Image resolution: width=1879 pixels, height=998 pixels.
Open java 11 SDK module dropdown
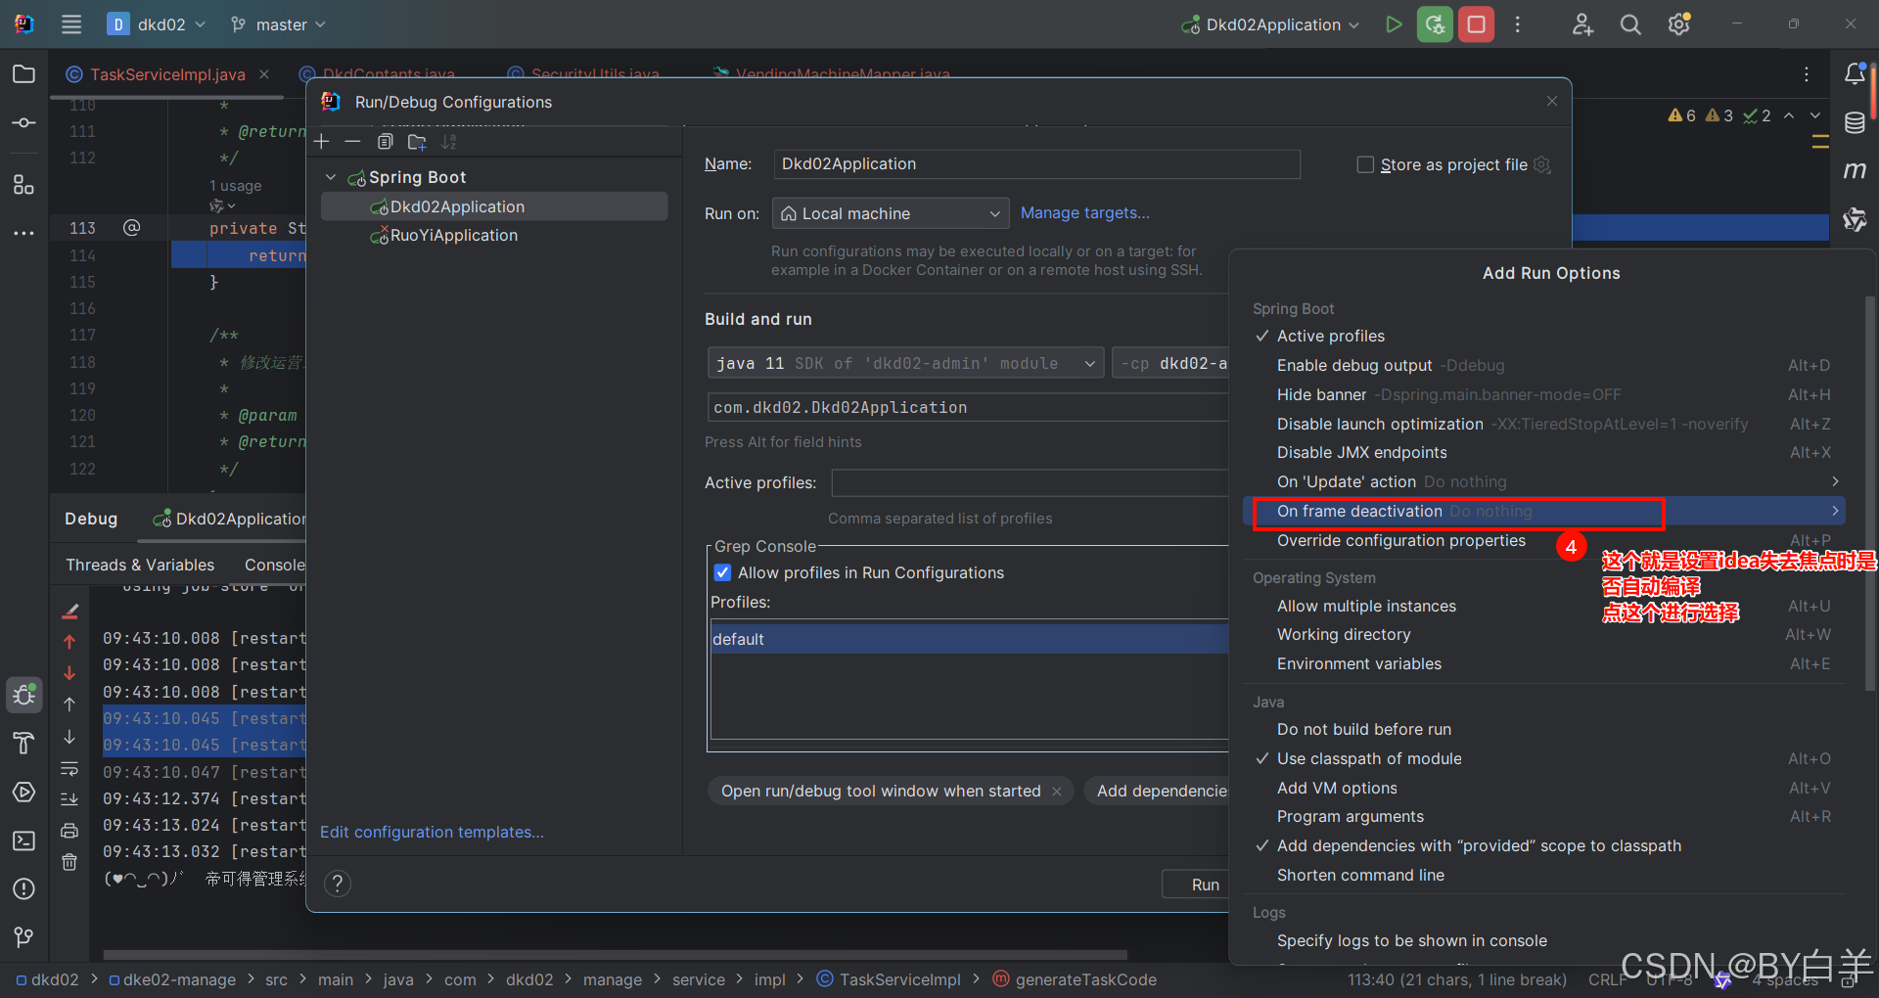(905, 363)
